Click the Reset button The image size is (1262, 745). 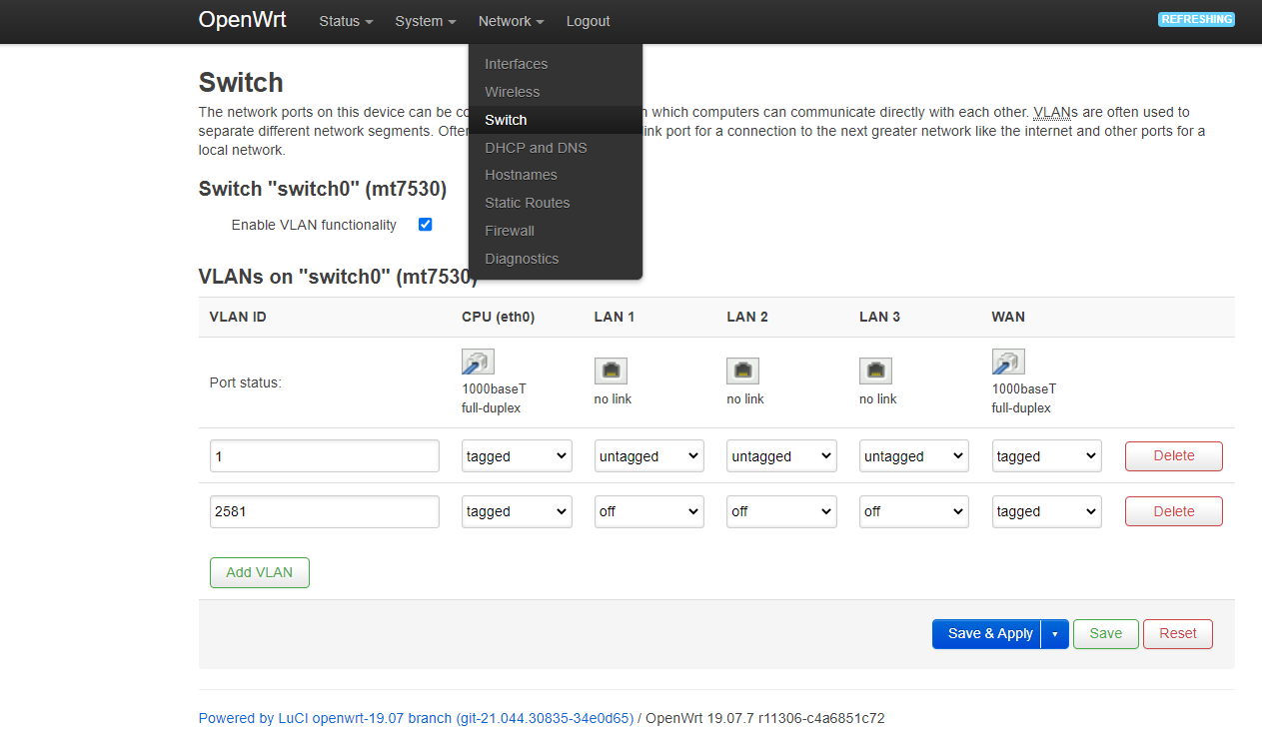1178,634
